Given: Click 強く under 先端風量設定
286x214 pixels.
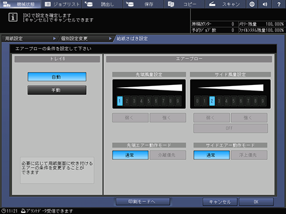Looking at the screenshot, I should point(168,118).
